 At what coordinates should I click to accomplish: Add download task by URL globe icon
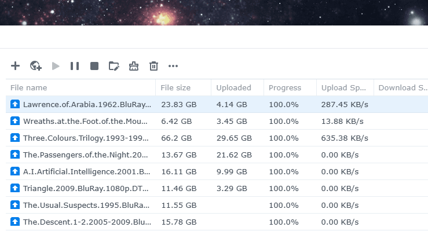(36, 66)
